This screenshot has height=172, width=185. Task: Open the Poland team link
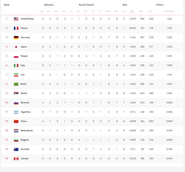click(x=24, y=56)
